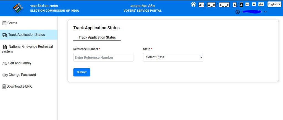Open National Grievance Redressal System
The width and height of the screenshot is (283, 120).
[x=29, y=49]
